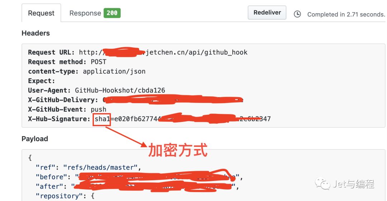Click the X-Hub-Signature label
This screenshot has height=201, width=387.
(59, 119)
